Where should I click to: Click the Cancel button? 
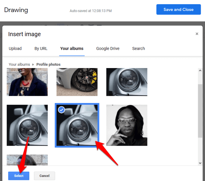click(x=44, y=176)
